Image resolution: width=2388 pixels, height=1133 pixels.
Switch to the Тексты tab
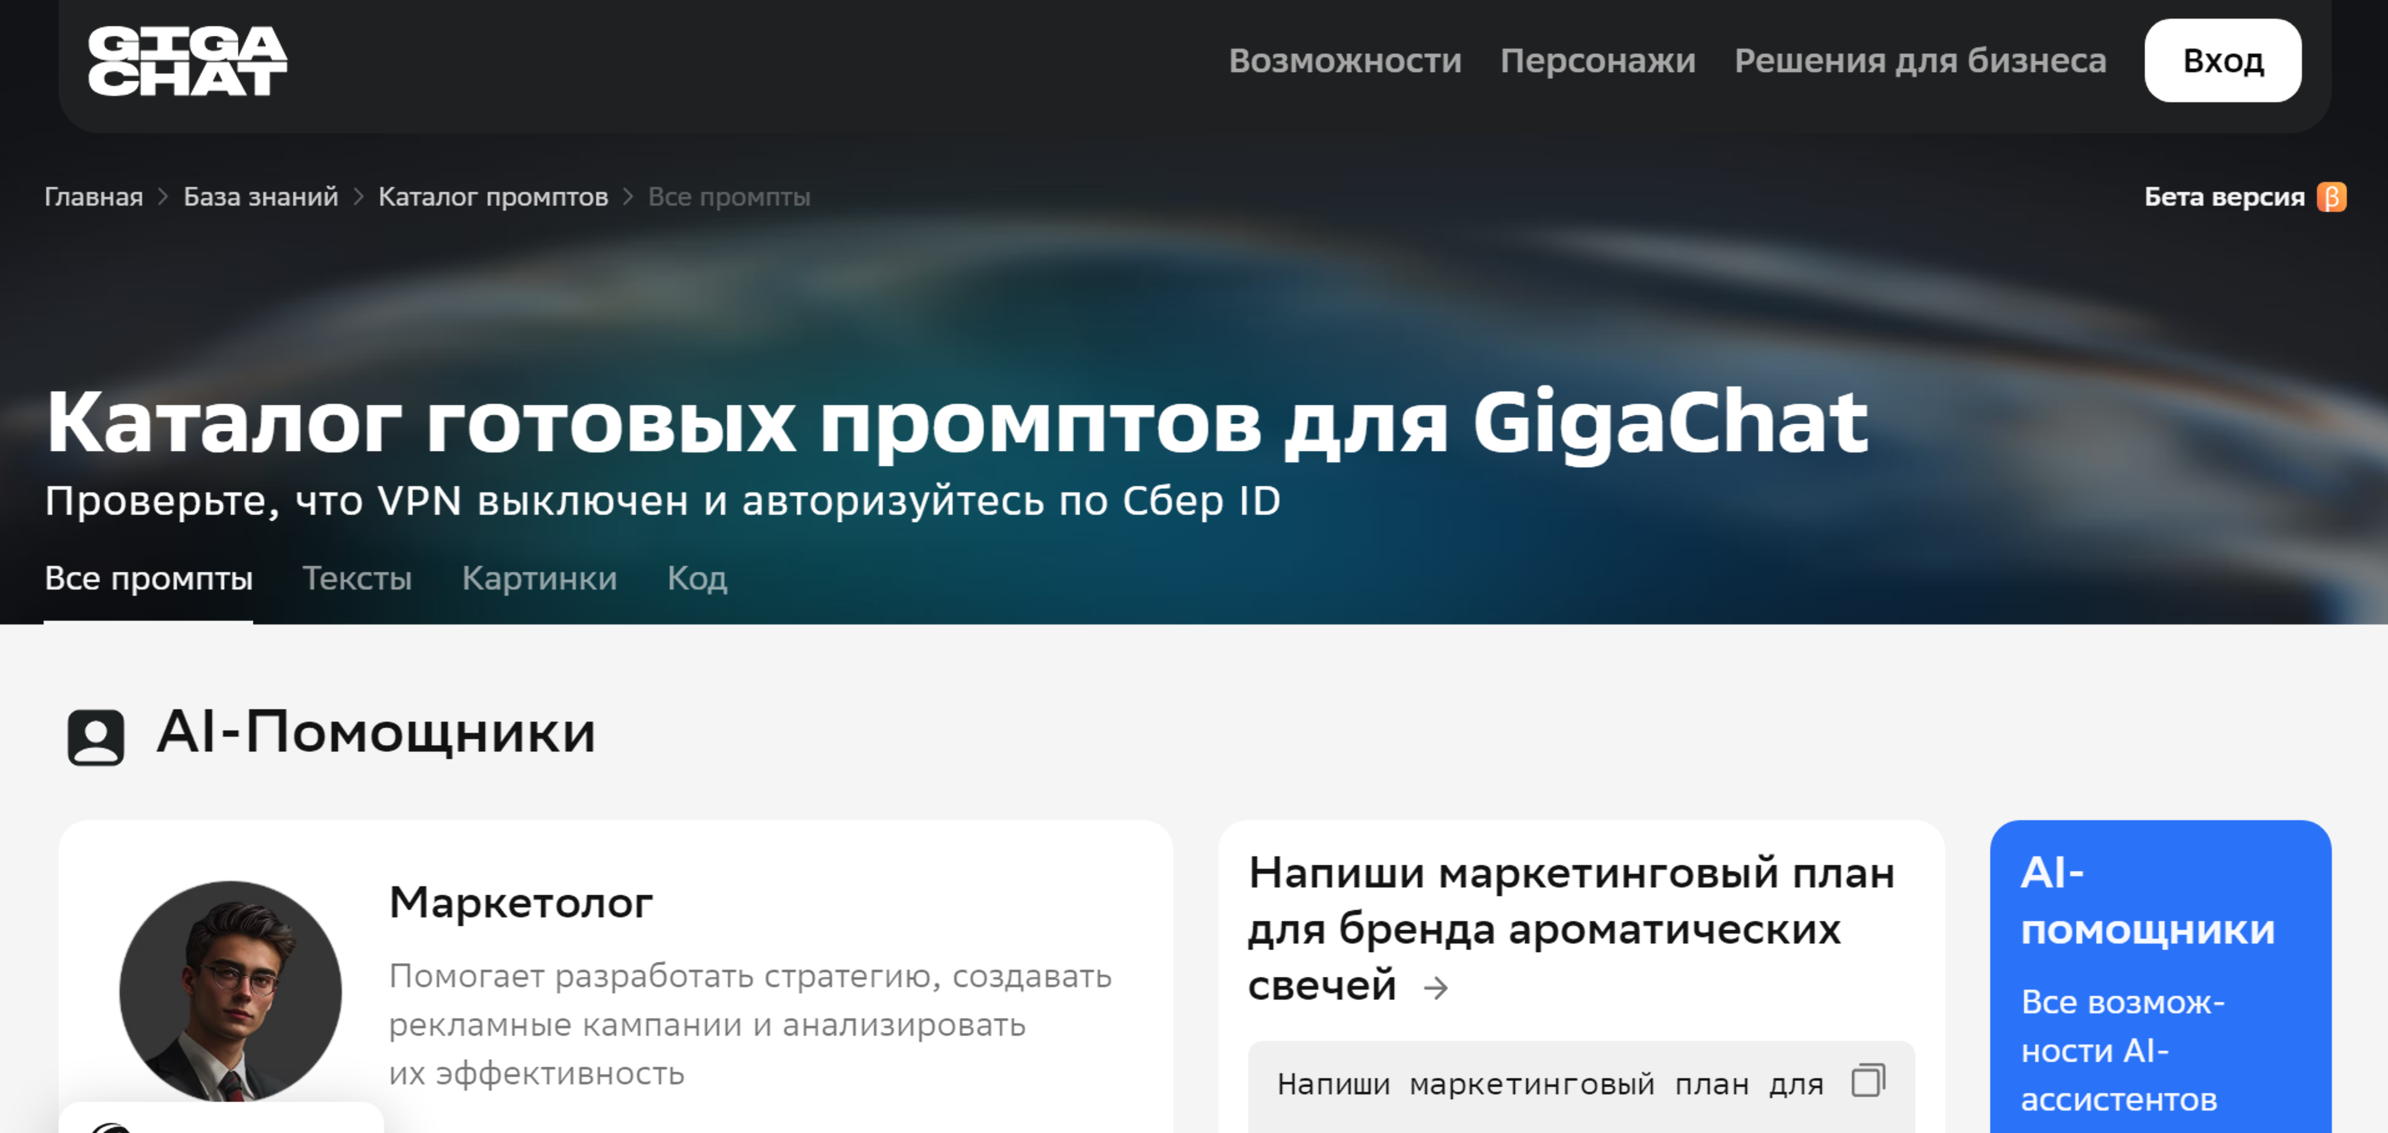click(357, 578)
